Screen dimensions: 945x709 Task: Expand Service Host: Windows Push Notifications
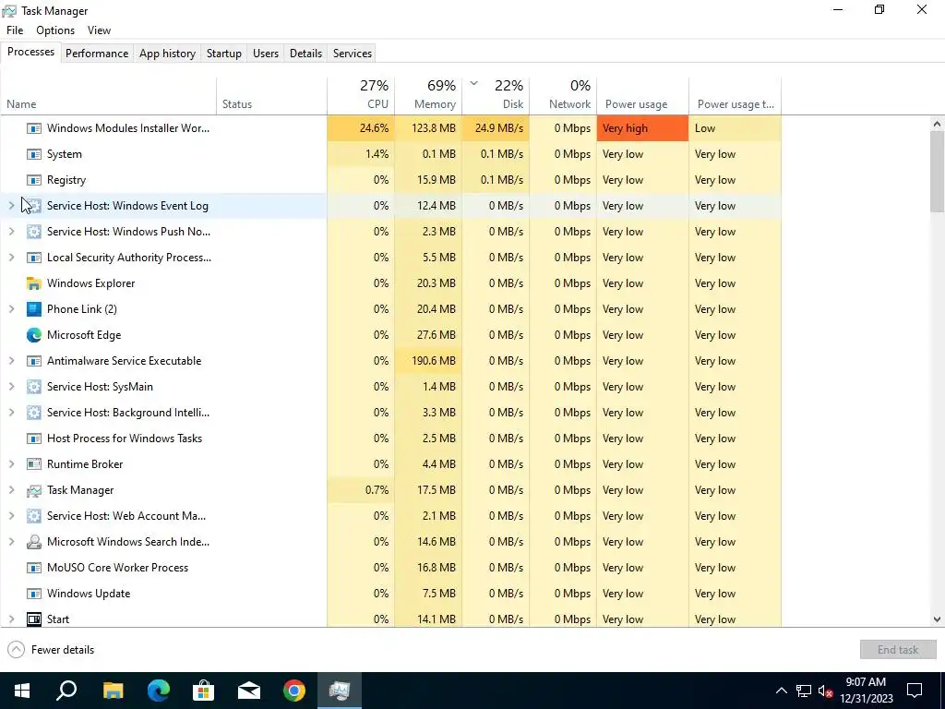click(11, 232)
